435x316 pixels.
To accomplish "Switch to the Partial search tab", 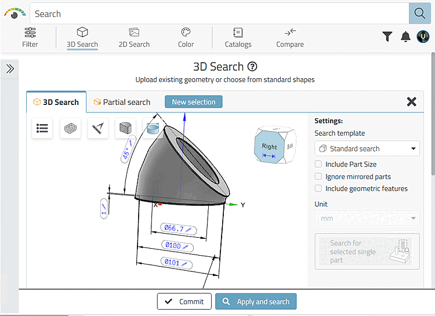I will click(122, 102).
